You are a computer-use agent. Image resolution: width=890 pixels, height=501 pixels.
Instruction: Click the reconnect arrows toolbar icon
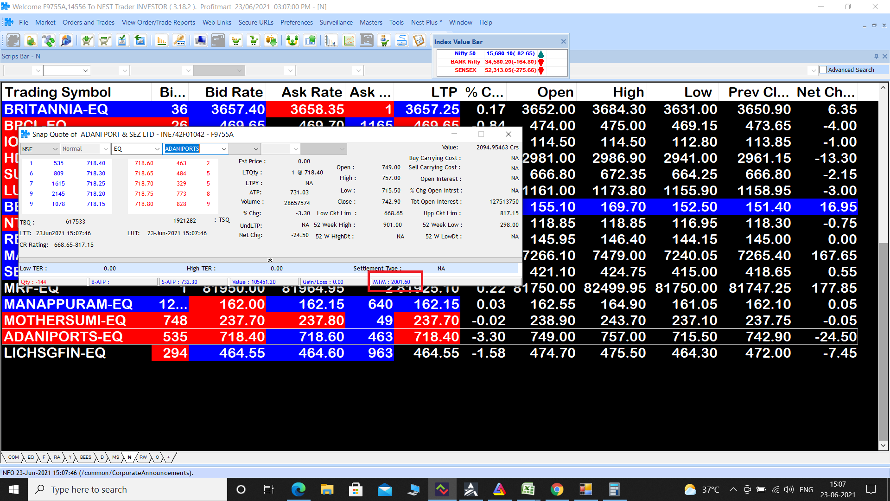click(x=49, y=41)
